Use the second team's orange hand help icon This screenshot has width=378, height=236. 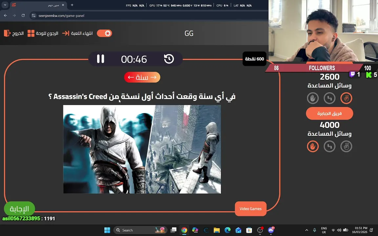tap(313, 147)
